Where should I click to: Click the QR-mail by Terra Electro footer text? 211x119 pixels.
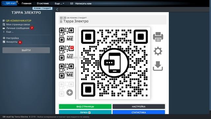[15, 117]
